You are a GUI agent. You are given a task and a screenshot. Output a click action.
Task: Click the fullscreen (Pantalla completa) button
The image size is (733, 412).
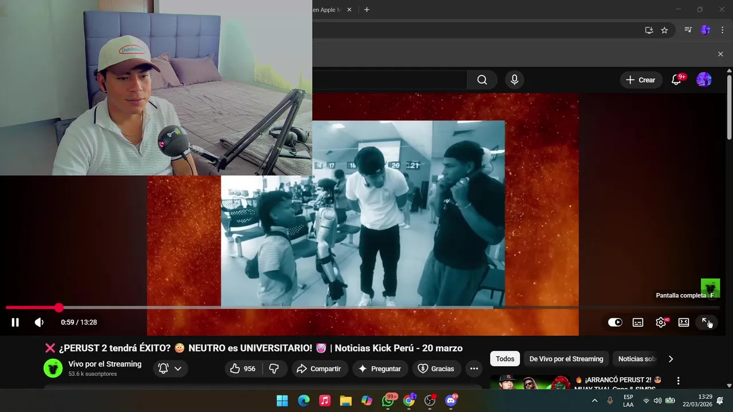click(x=706, y=322)
